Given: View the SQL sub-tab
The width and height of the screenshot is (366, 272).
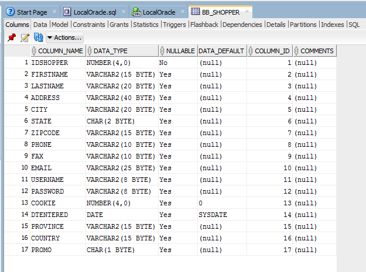Looking at the screenshot, I should 354,25.
